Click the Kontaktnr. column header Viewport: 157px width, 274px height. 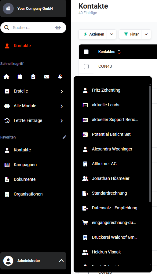point(107,52)
